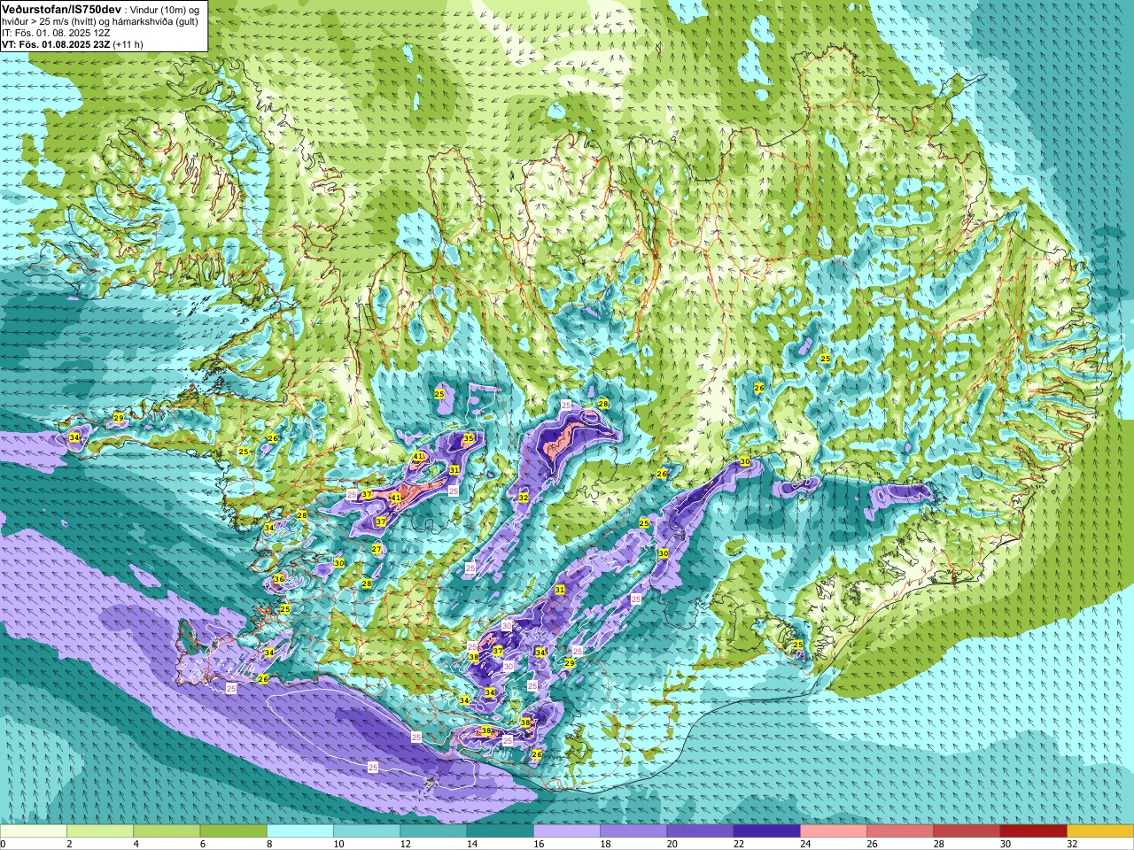Click the orange legend swatch above 32 m/s
Viewport: 1134px width, 850px height.
pos(1100,831)
